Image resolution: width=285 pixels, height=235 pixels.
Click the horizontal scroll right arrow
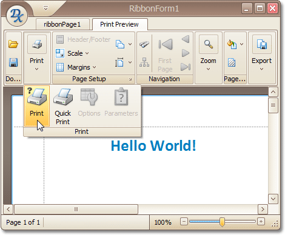(x=263, y=209)
